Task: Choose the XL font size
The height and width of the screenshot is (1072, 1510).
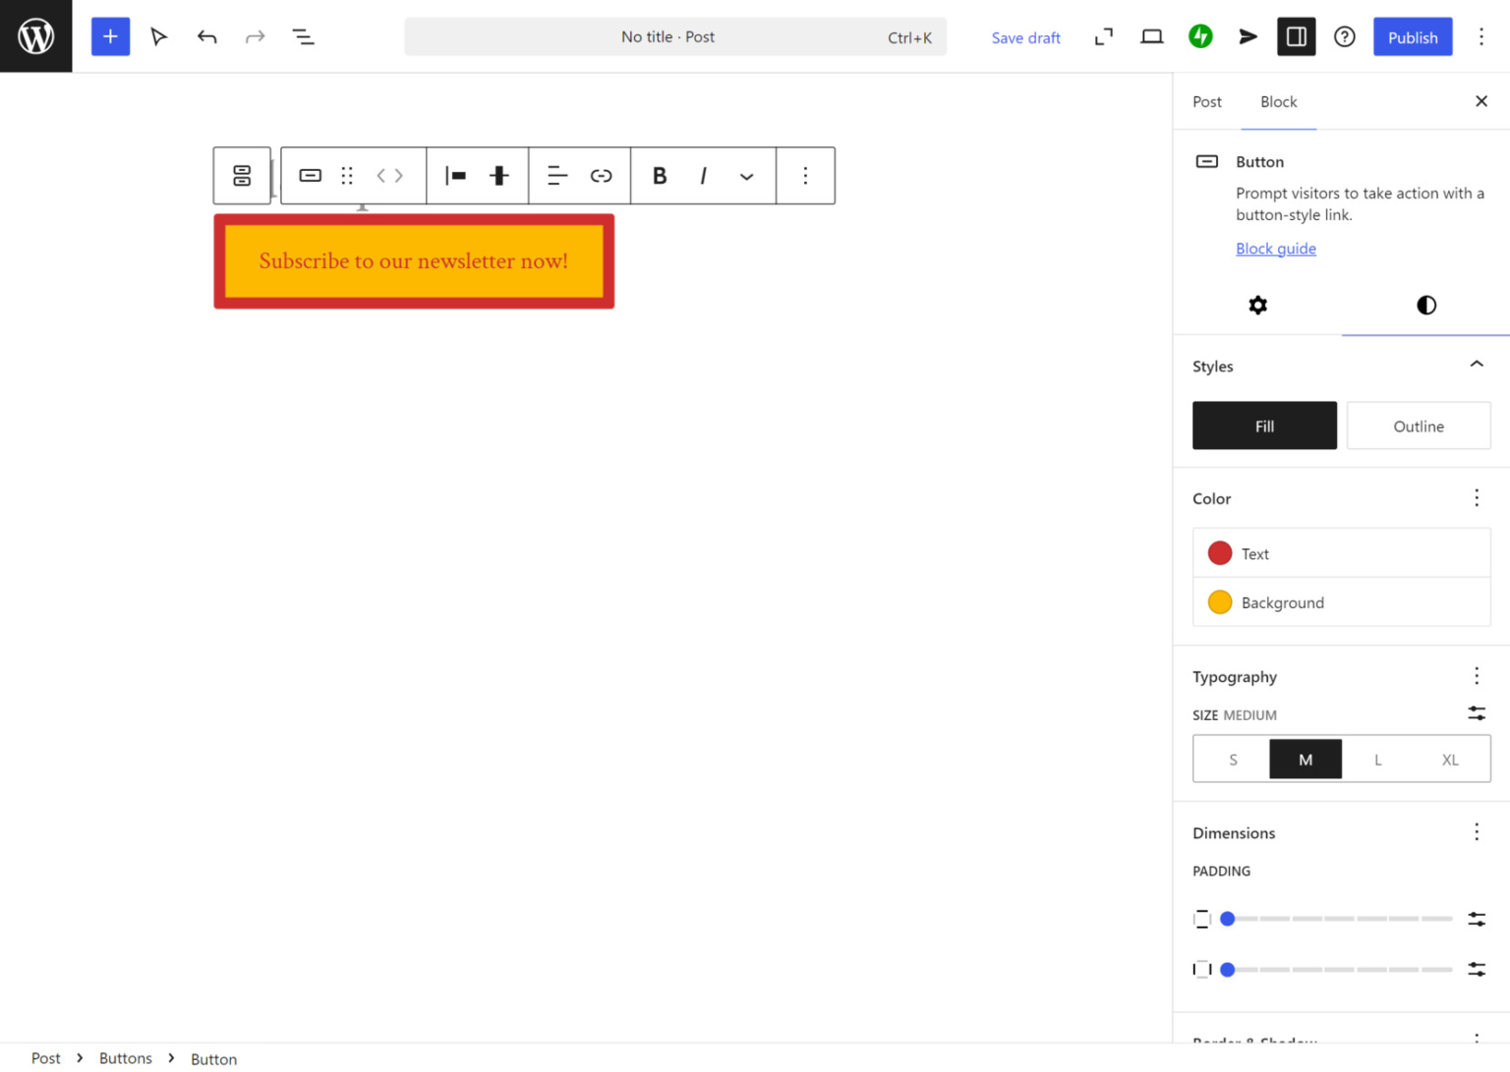Action: pyautogui.click(x=1449, y=760)
